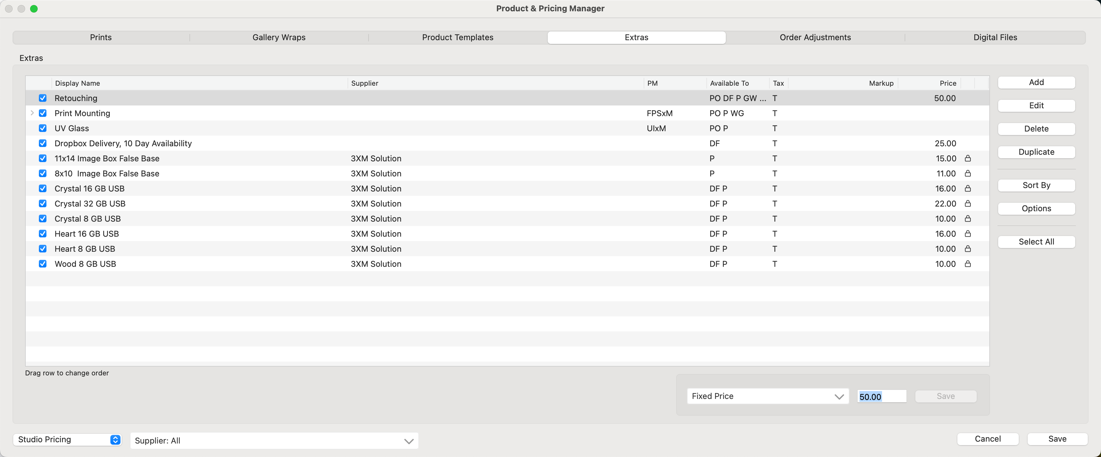Expand the Print Mounting row
Image resolution: width=1101 pixels, height=457 pixels.
click(32, 113)
